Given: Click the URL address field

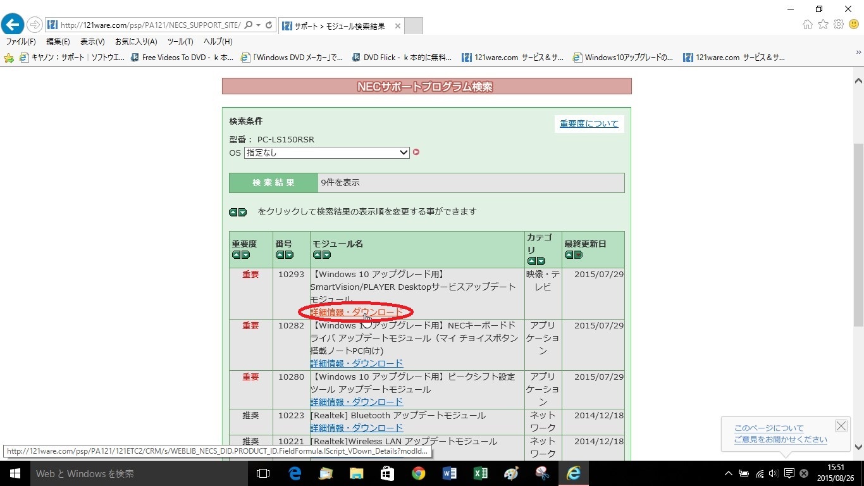Looking at the screenshot, I should pyautogui.click(x=150, y=25).
